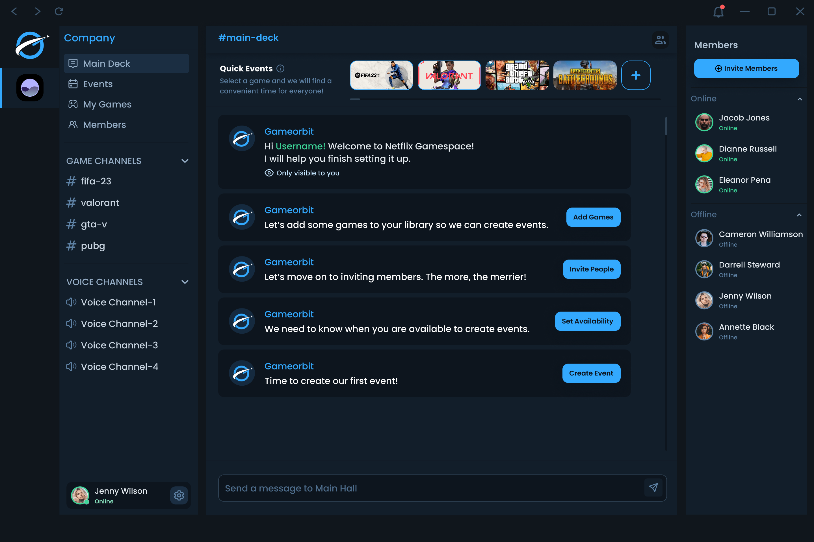Click hash icon next to fifa-23
The image size is (814, 542).
[x=71, y=181]
